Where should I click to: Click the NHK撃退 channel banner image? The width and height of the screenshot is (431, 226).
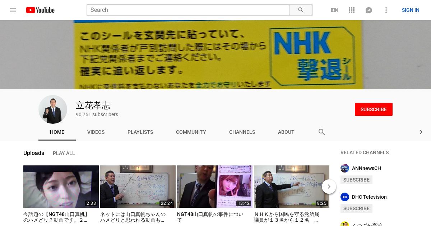click(x=215, y=55)
